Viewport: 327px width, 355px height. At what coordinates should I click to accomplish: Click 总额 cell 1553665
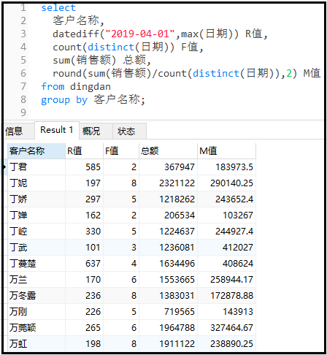[168, 280]
